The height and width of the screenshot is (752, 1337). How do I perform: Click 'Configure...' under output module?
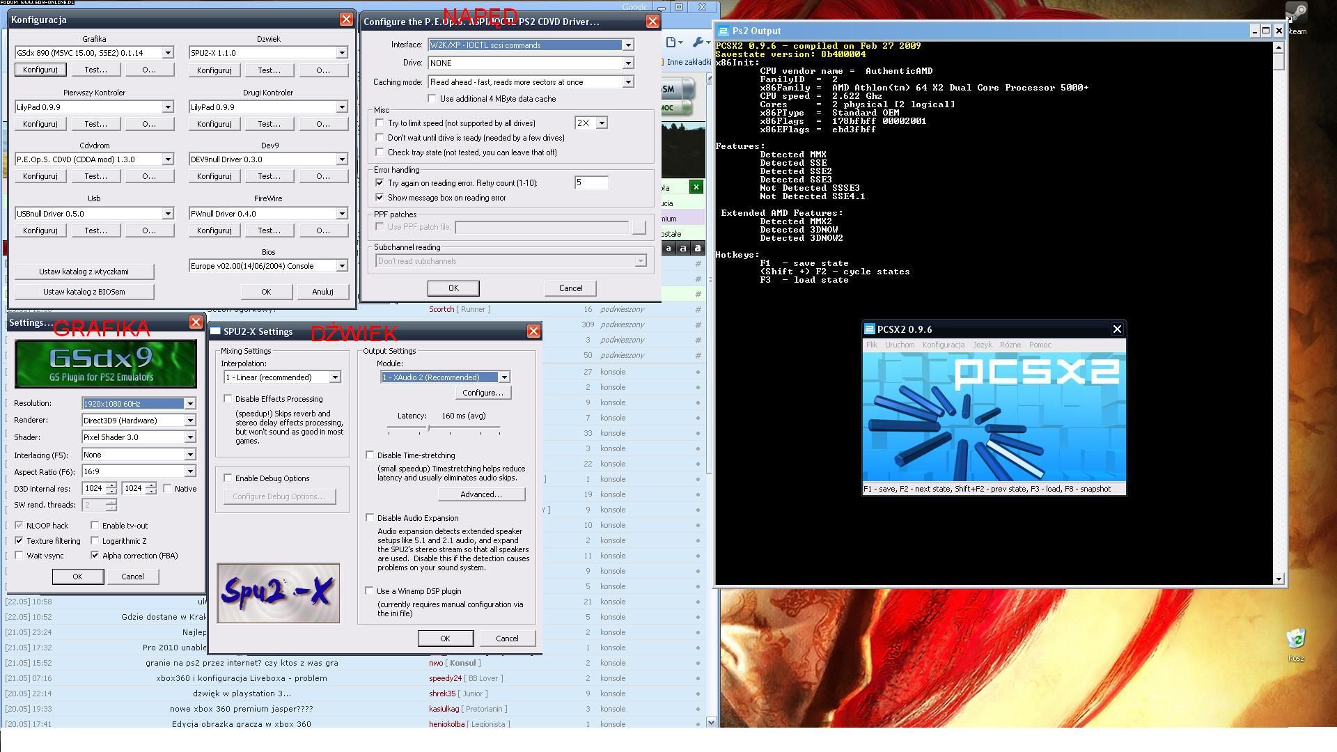point(483,393)
